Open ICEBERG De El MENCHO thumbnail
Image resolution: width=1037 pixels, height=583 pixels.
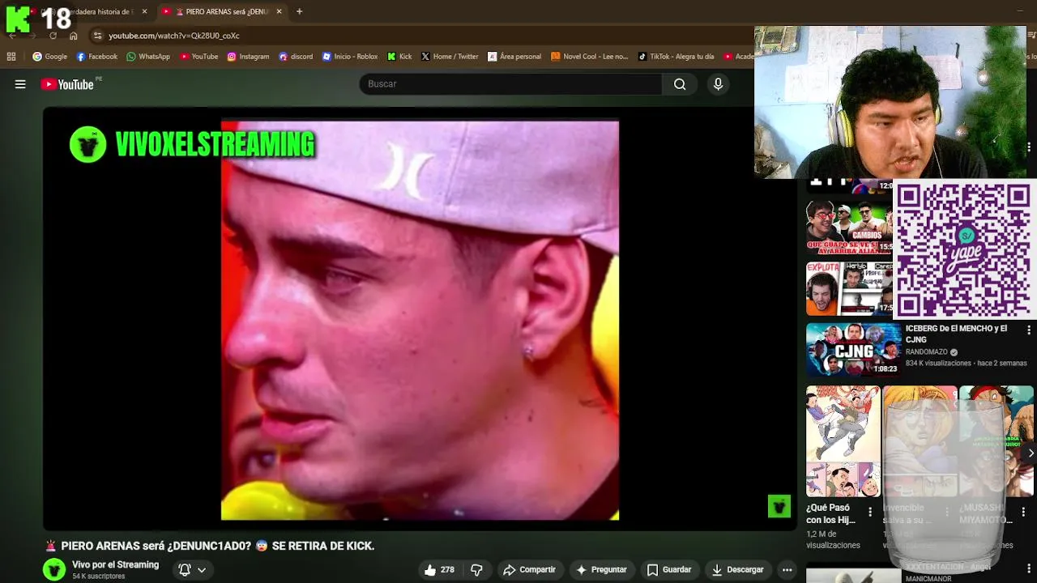coord(853,350)
